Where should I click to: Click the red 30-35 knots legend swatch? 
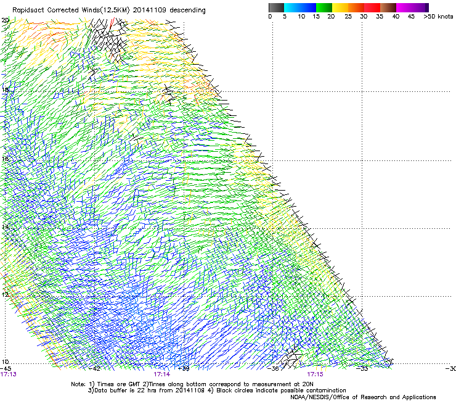click(372, 7)
